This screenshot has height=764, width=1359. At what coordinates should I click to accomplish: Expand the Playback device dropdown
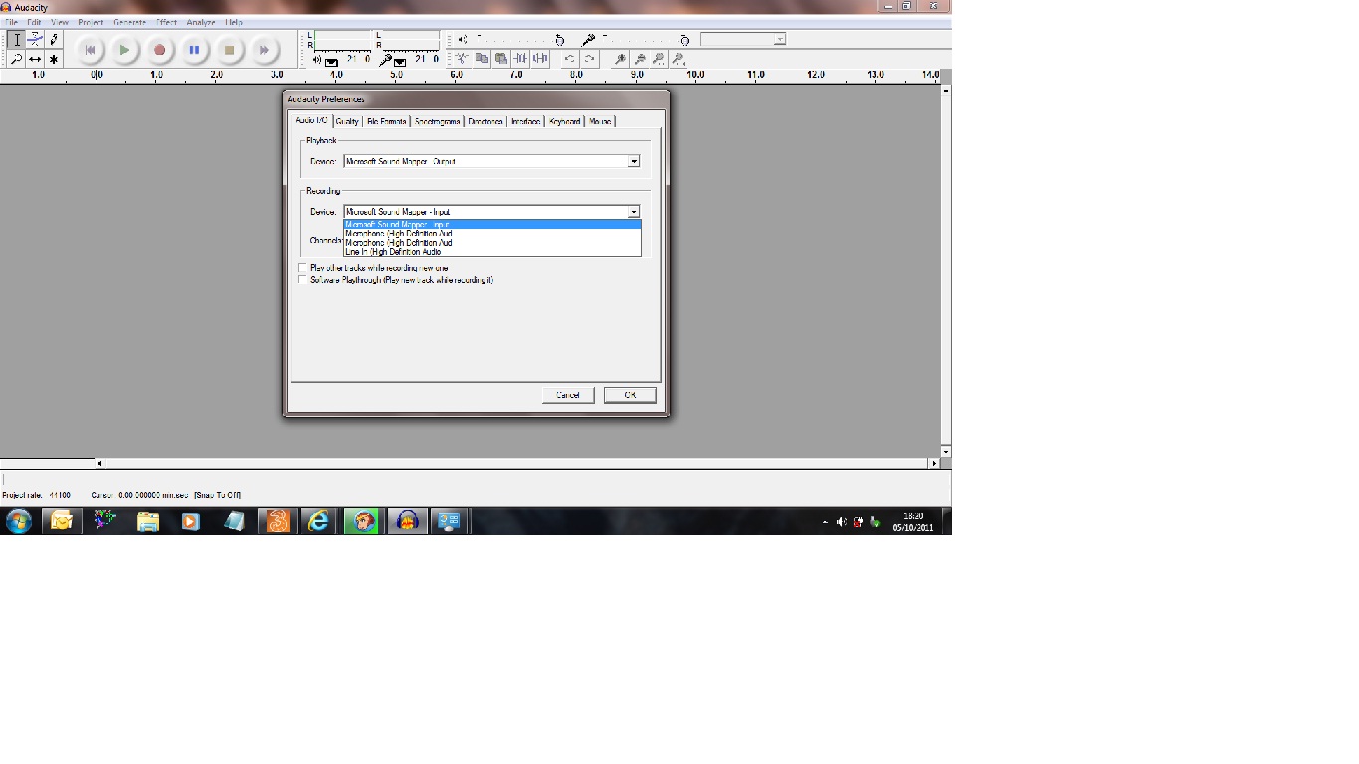pos(633,161)
